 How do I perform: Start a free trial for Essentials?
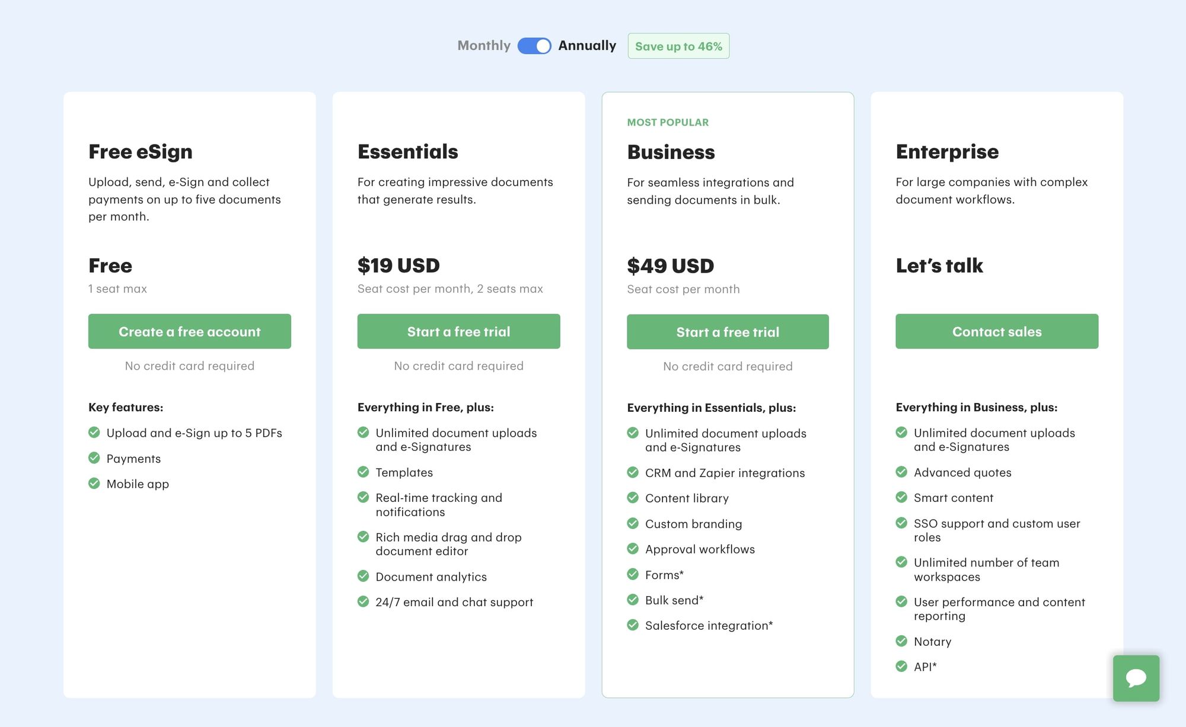pos(458,331)
